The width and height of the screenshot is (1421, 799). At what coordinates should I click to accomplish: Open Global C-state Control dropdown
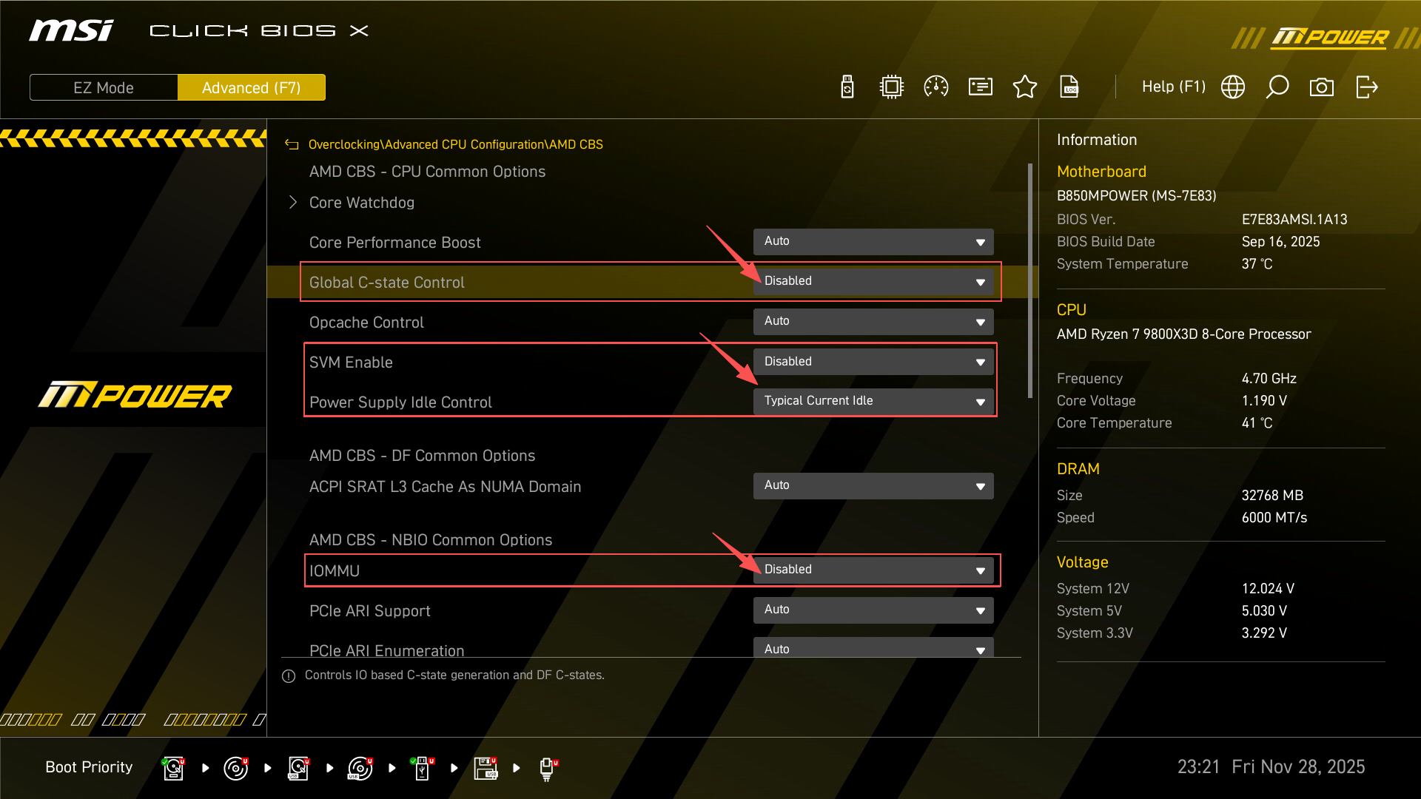(x=873, y=282)
